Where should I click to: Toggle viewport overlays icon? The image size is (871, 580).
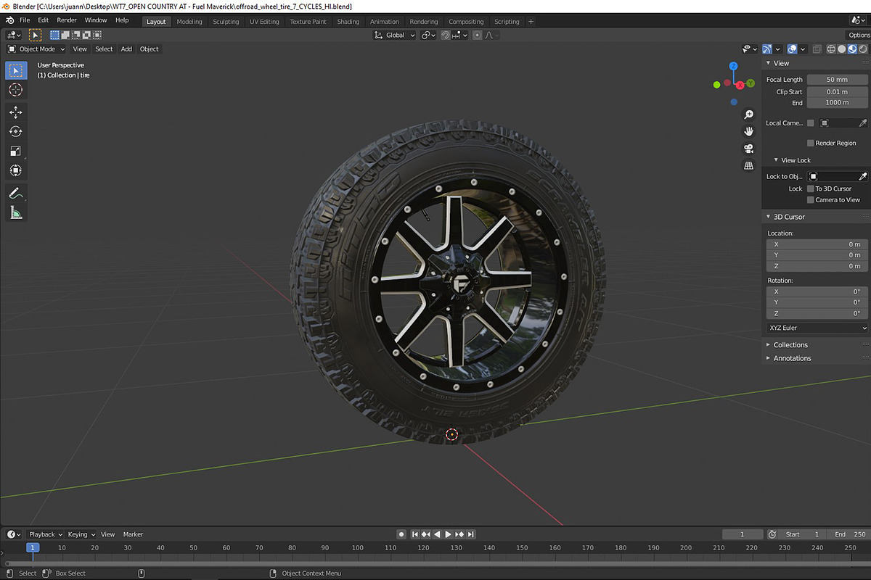(x=793, y=49)
